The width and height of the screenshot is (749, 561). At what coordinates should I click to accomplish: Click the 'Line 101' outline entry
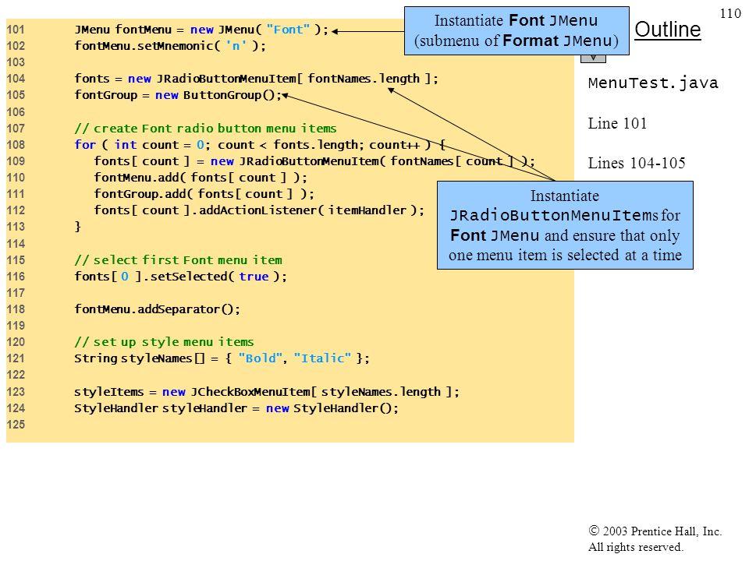click(x=617, y=124)
